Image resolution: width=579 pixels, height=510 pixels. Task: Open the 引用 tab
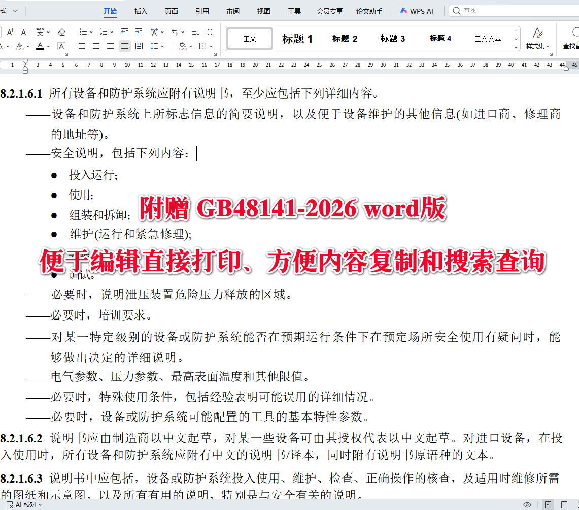click(x=202, y=11)
